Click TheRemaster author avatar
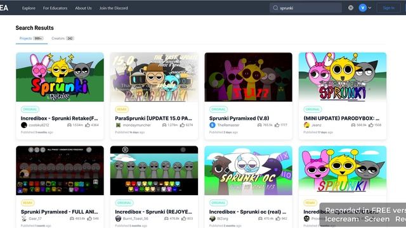This screenshot has width=406, height=228. (x=213, y=125)
